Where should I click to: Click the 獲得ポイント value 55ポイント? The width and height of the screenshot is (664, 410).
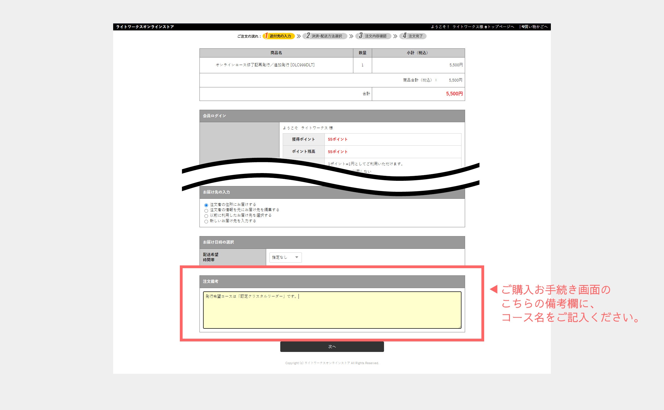click(x=338, y=139)
